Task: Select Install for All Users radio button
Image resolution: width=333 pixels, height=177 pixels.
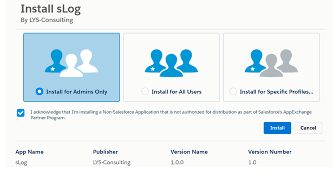Action: [x=145, y=91]
